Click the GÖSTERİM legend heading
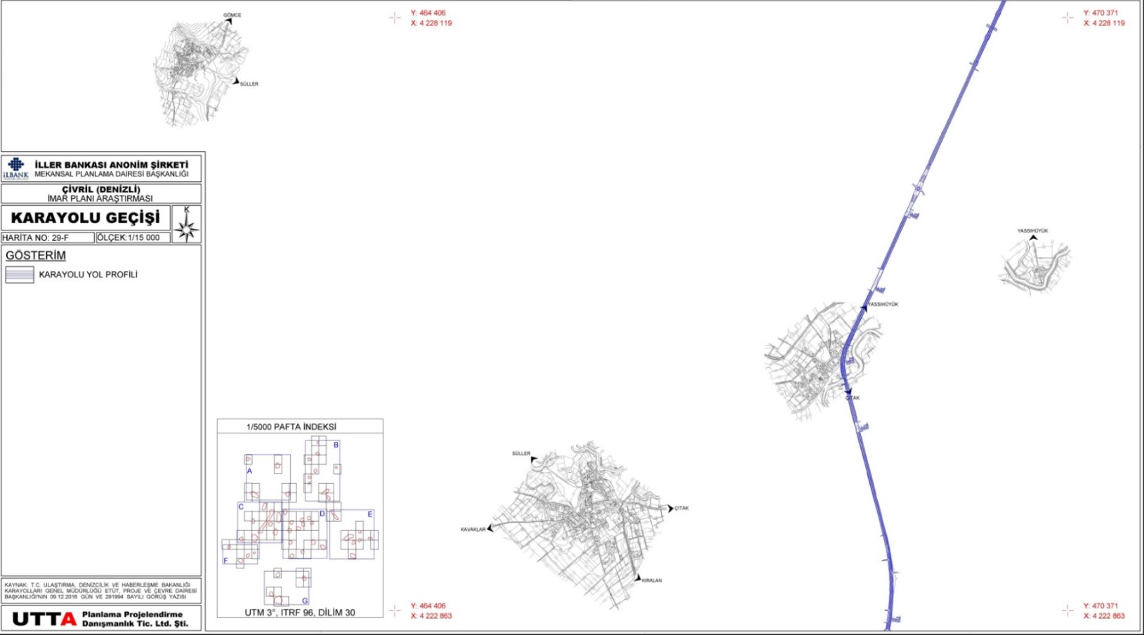The height and width of the screenshot is (635, 1144). [36, 256]
